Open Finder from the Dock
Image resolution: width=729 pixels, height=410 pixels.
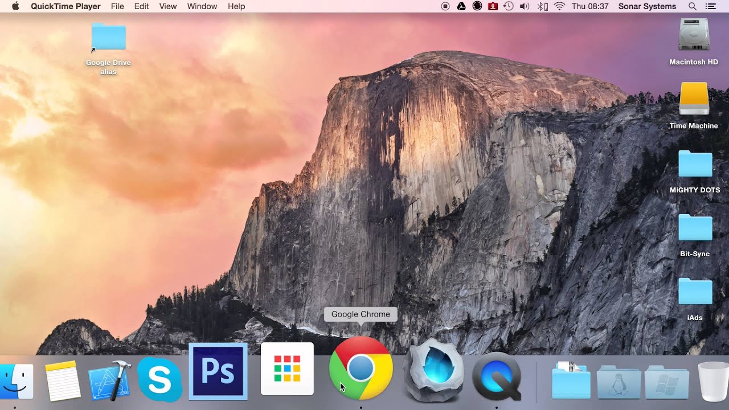coord(16,380)
